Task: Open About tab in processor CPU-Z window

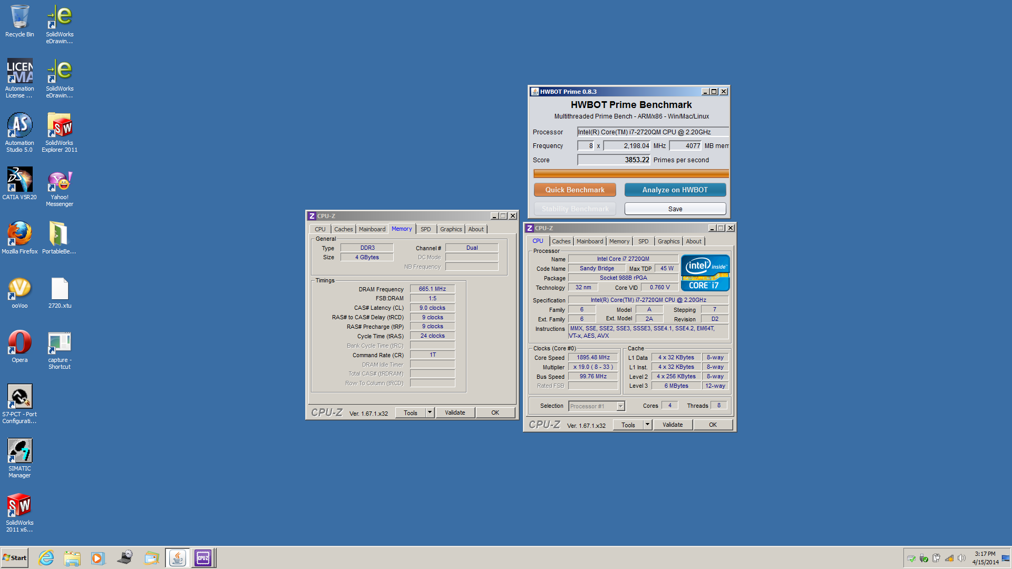Action: click(x=693, y=241)
